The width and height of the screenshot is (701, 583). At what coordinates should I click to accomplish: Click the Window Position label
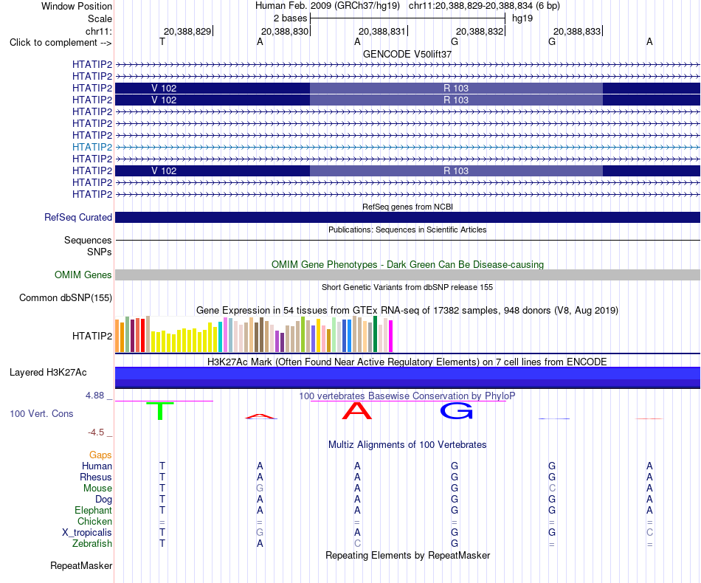click(x=77, y=6)
